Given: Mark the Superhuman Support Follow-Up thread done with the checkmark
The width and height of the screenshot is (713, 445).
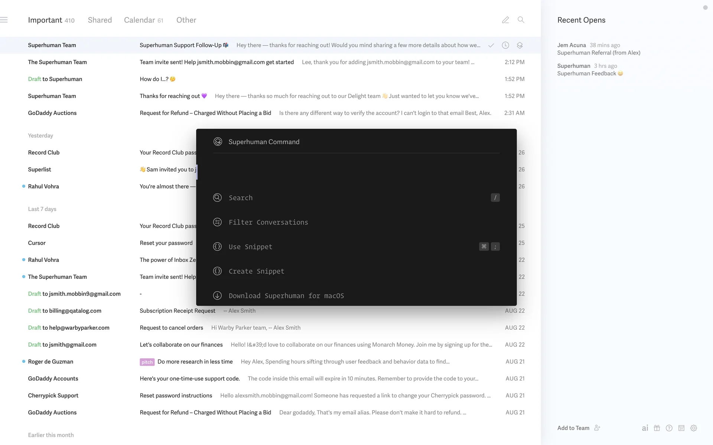Looking at the screenshot, I should 491,45.
